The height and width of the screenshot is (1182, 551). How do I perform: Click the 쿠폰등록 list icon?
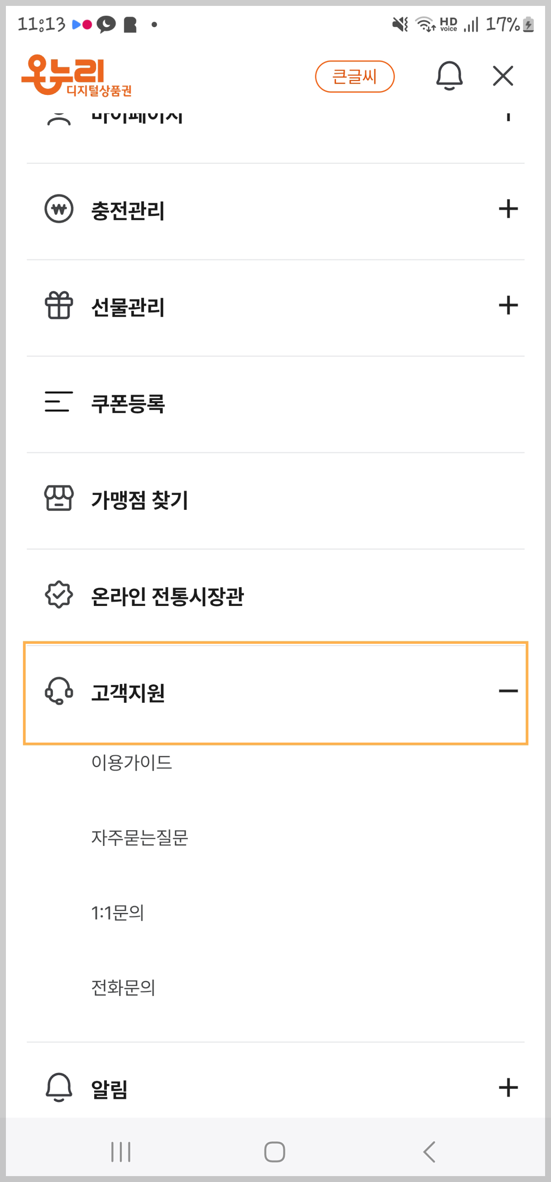pyautogui.click(x=58, y=403)
